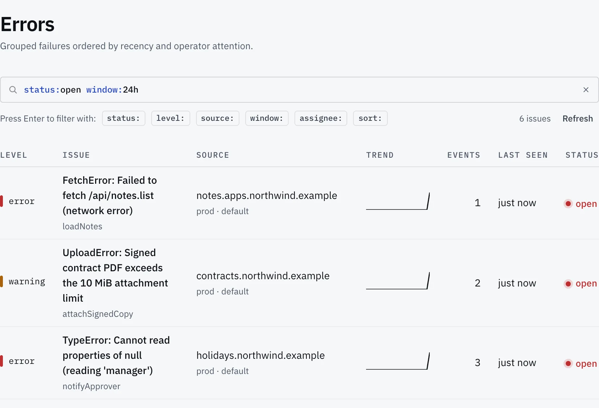
Task: Insert the window: filter chip
Action: [267, 118]
